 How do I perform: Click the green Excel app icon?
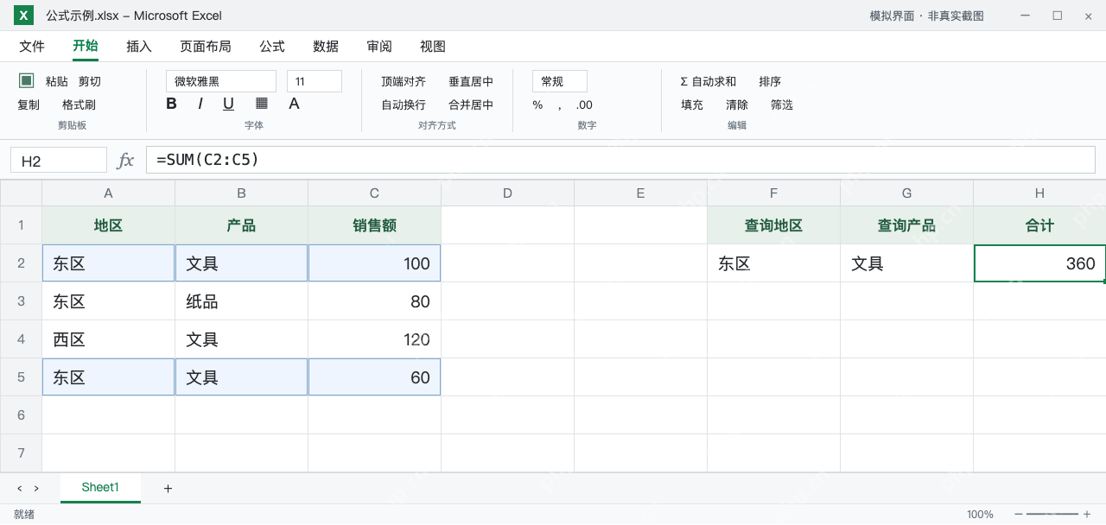pos(24,15)
